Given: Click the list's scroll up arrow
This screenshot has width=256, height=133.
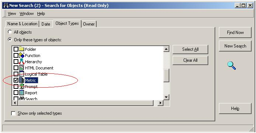Looking at the screenshot, I should [166, 49].
